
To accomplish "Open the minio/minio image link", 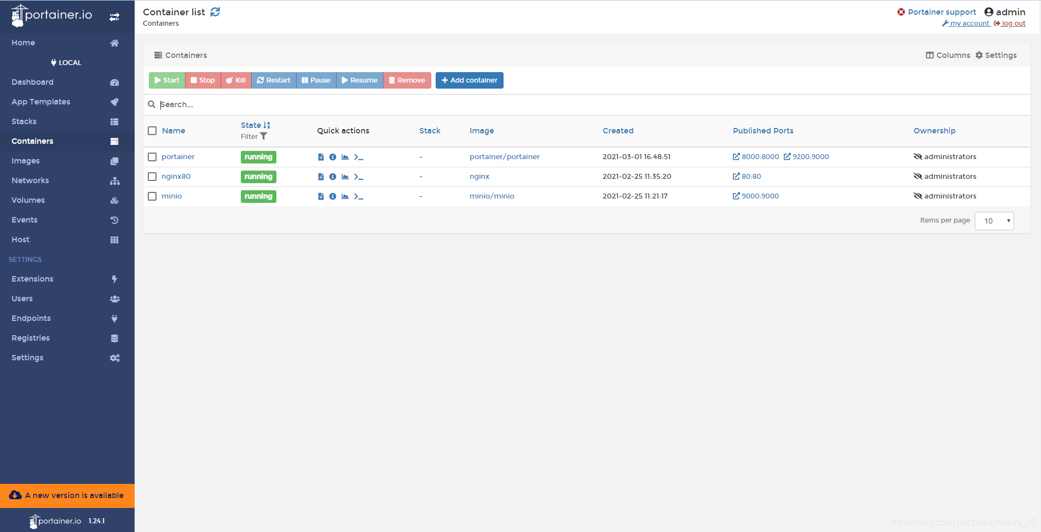I will tap(492, 196).
